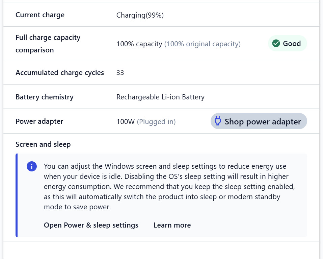This screenshot has height=259, width=323.
Task: Click the 100% capacity text
Action: coord(139,44)
